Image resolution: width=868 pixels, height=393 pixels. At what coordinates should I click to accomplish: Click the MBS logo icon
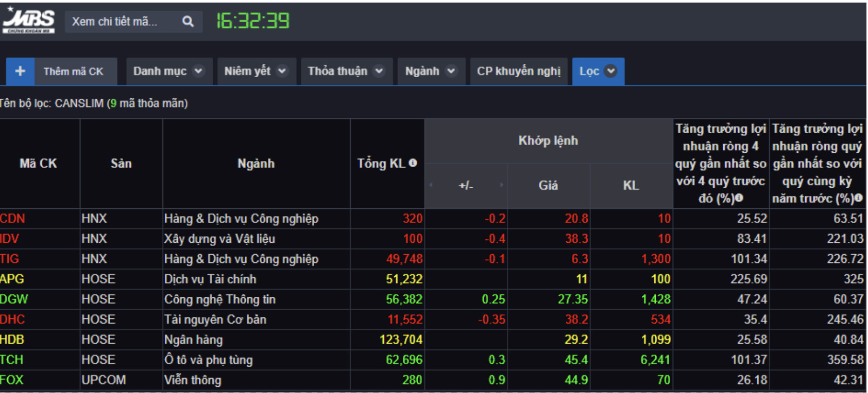click(29, 21)
